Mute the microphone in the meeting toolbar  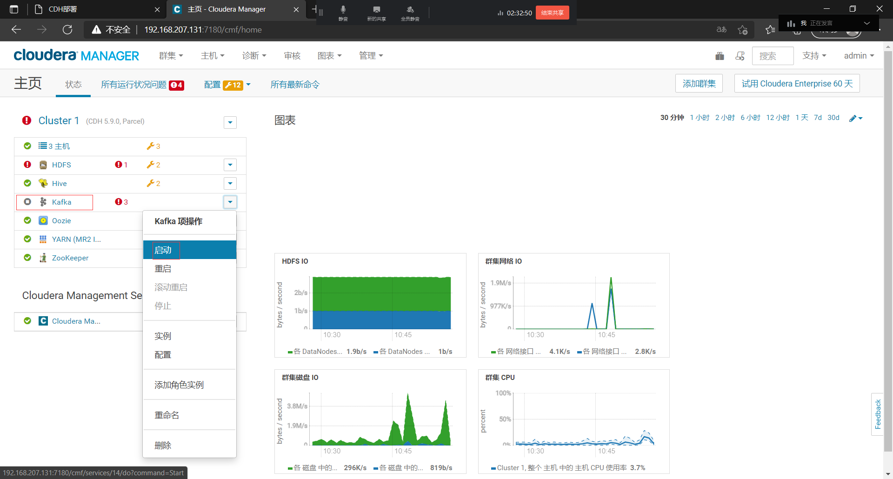coord(343,13)
